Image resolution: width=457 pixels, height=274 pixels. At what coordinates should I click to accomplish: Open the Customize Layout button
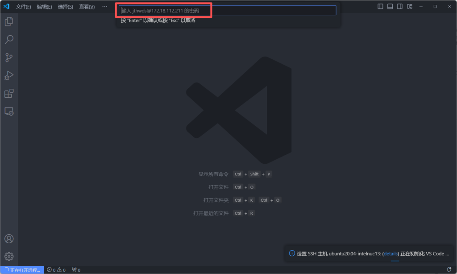(x=409, y=7)
